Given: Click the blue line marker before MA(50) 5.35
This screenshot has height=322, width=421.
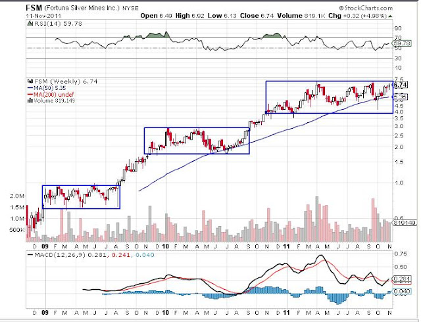Looking at the screenshot, I should pos(30,88).
